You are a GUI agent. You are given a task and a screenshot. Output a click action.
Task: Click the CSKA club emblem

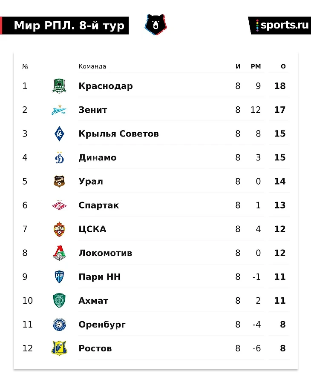tap(59, 229)
